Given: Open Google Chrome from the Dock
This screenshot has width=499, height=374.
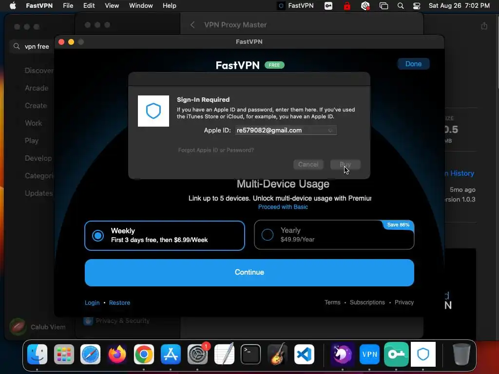Looking at the screenshot, I should click(144, 355).
